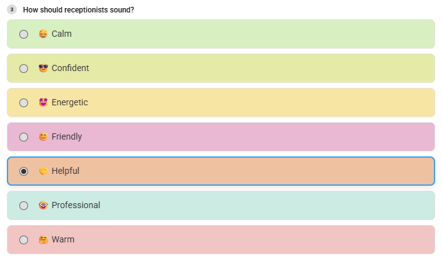Click the smiling emoji beside Friendly
This screenshot has width=442, height=263.
coord(43,136)
